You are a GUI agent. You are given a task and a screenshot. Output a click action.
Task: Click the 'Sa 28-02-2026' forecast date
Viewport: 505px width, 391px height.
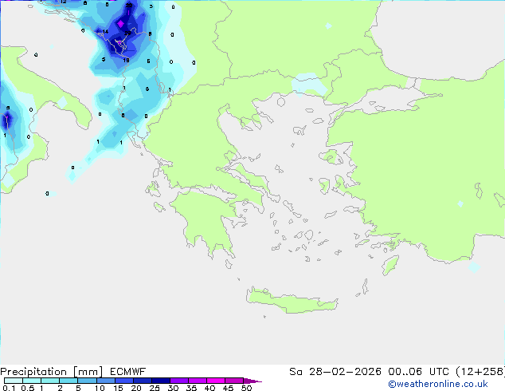335,372
